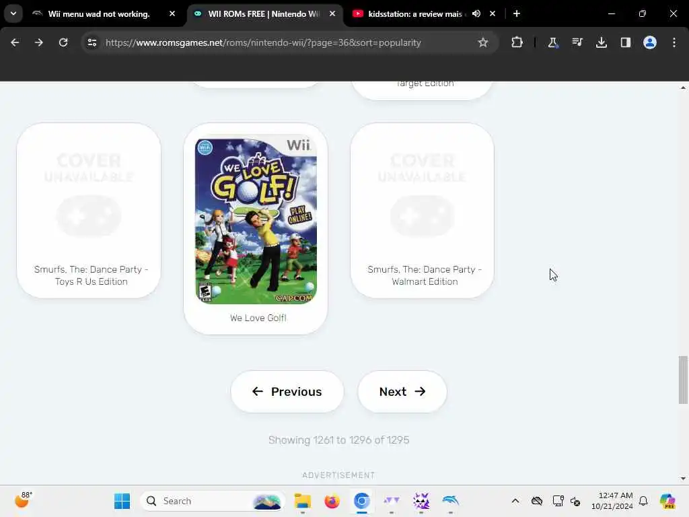
Task: Open the muted volume tray icon
Action: 575,501
